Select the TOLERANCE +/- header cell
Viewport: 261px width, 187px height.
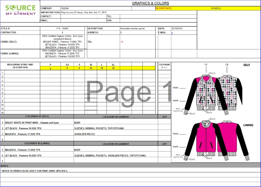pos(164,66)
